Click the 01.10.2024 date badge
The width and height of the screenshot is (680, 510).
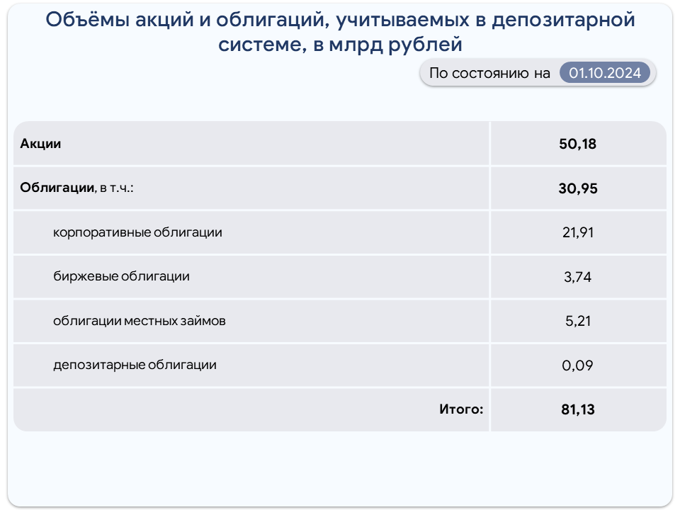pos(604,73)
